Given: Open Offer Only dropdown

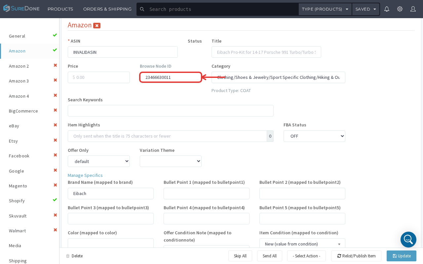Looking at the screenshot, I should (99, 161).
